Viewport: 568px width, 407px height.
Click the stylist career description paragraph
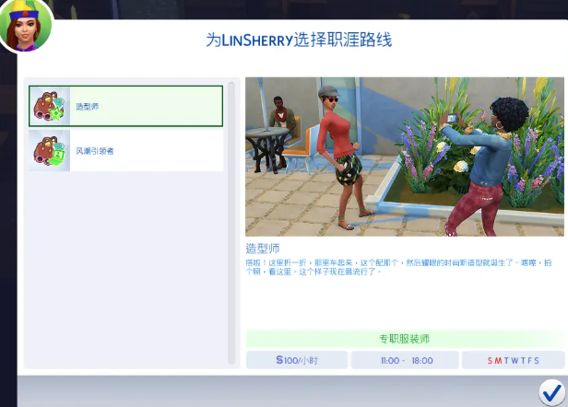[x=398, y=267]
